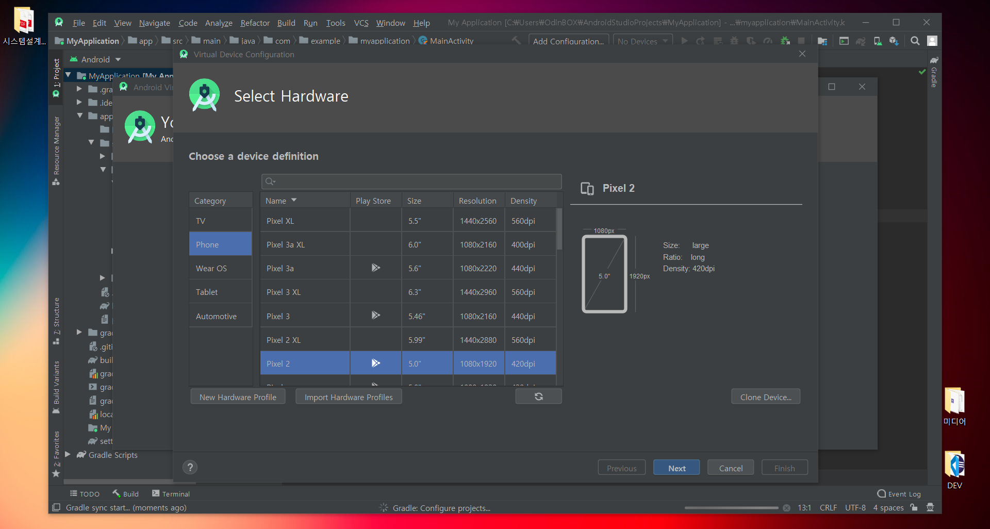Screen dimensions: 990x529
Task: Open the No Devices dropdown
Action: coord(642,41)
